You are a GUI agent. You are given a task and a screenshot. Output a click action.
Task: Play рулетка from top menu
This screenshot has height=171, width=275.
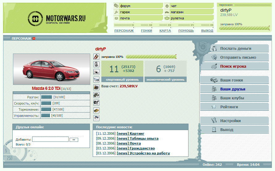point(189,18)
